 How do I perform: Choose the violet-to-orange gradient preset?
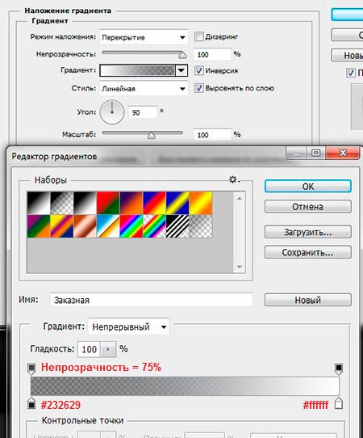coord(131,203)
